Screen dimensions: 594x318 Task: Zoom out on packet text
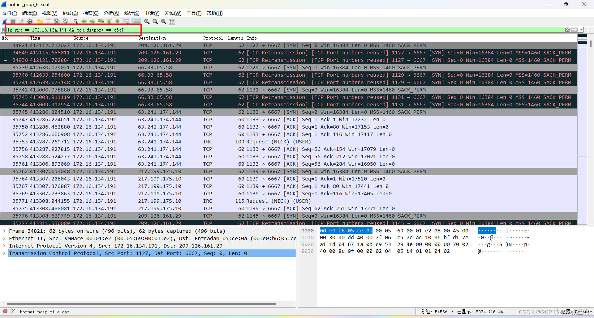coord(155,21)
